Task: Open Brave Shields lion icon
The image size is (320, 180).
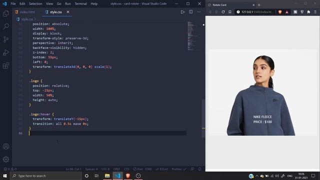Action: 280,12
